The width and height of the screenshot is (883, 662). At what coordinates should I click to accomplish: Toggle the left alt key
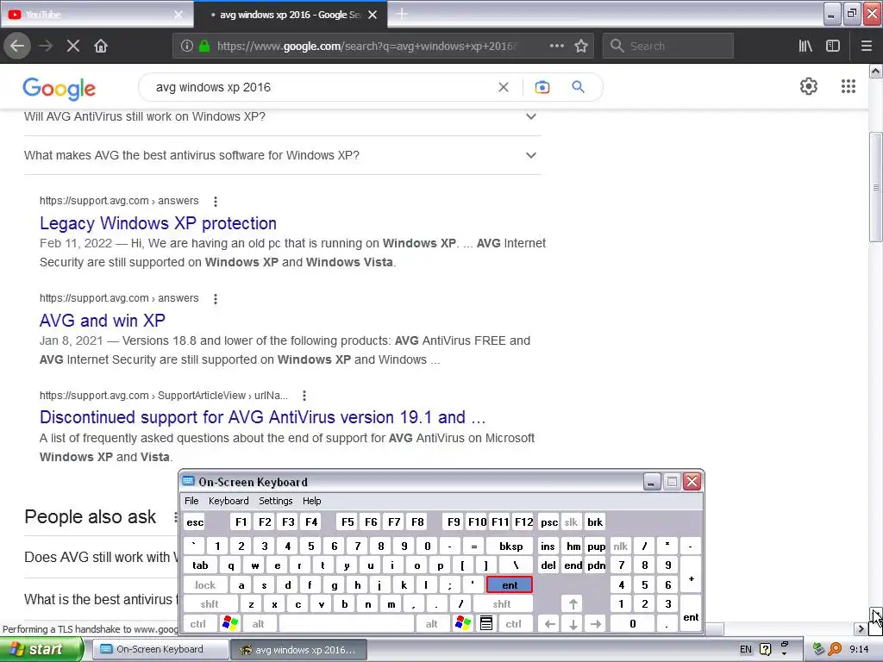(258, 624)
